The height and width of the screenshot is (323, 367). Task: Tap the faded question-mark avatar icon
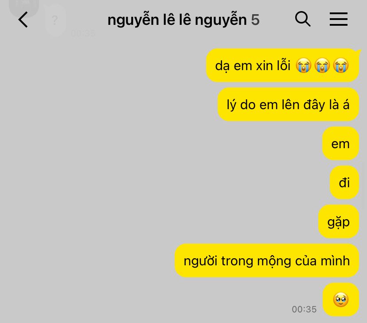[55, 20]
